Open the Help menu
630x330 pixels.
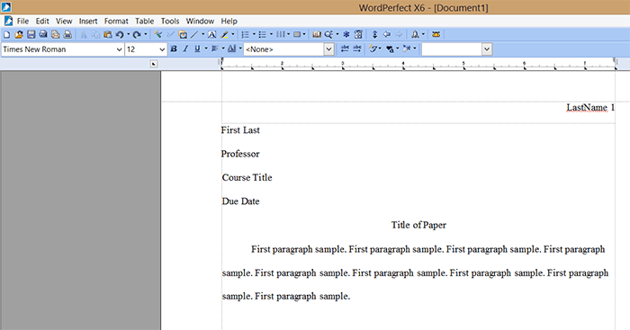pyautogui.click(x=229, y=21)
